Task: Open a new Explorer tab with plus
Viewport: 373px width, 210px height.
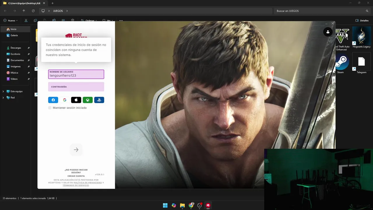Action: 52,3
